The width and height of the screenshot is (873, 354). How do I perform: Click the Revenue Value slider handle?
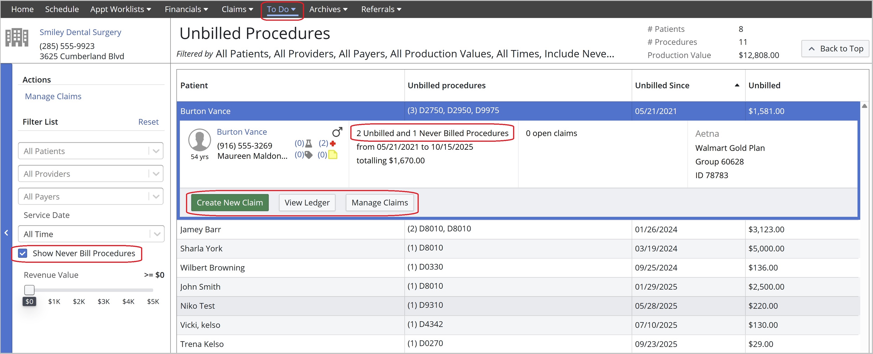tap(30, 290)
